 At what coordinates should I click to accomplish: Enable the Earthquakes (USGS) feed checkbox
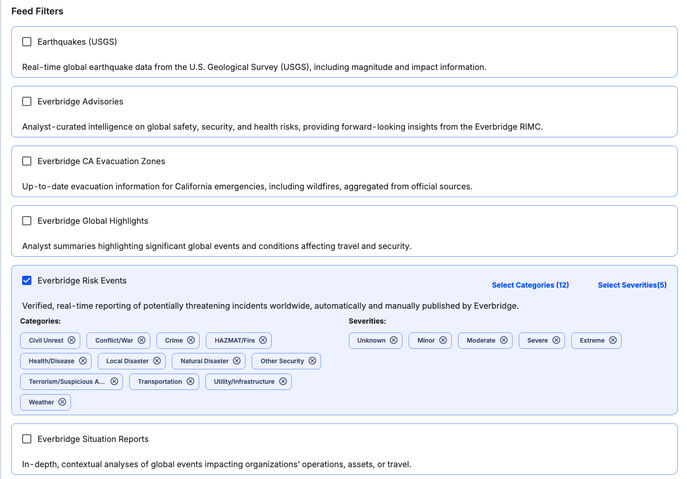pos(27,42)
